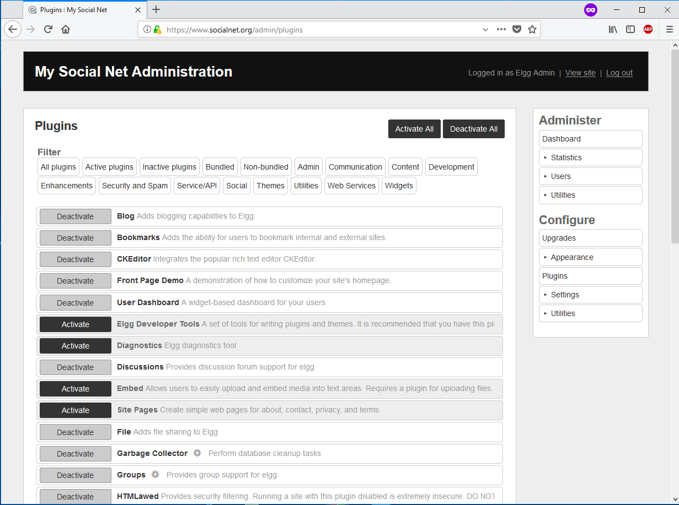Screen dimensions: 679x505
Task: Select Security and Spam filter
Action: [135, 186]
